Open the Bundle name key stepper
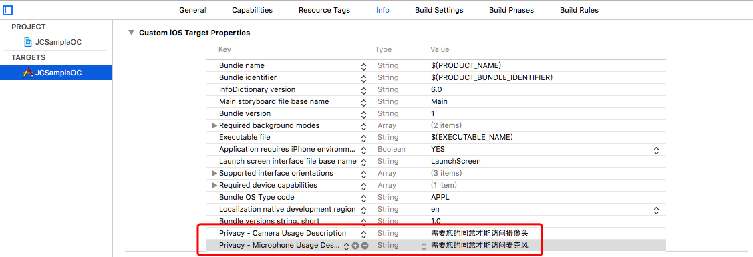 tap(363, 65)
